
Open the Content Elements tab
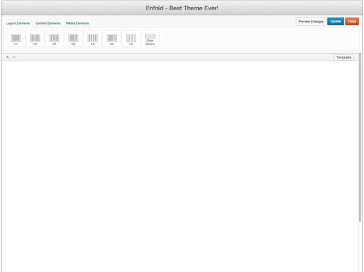[x=48, y=24]
